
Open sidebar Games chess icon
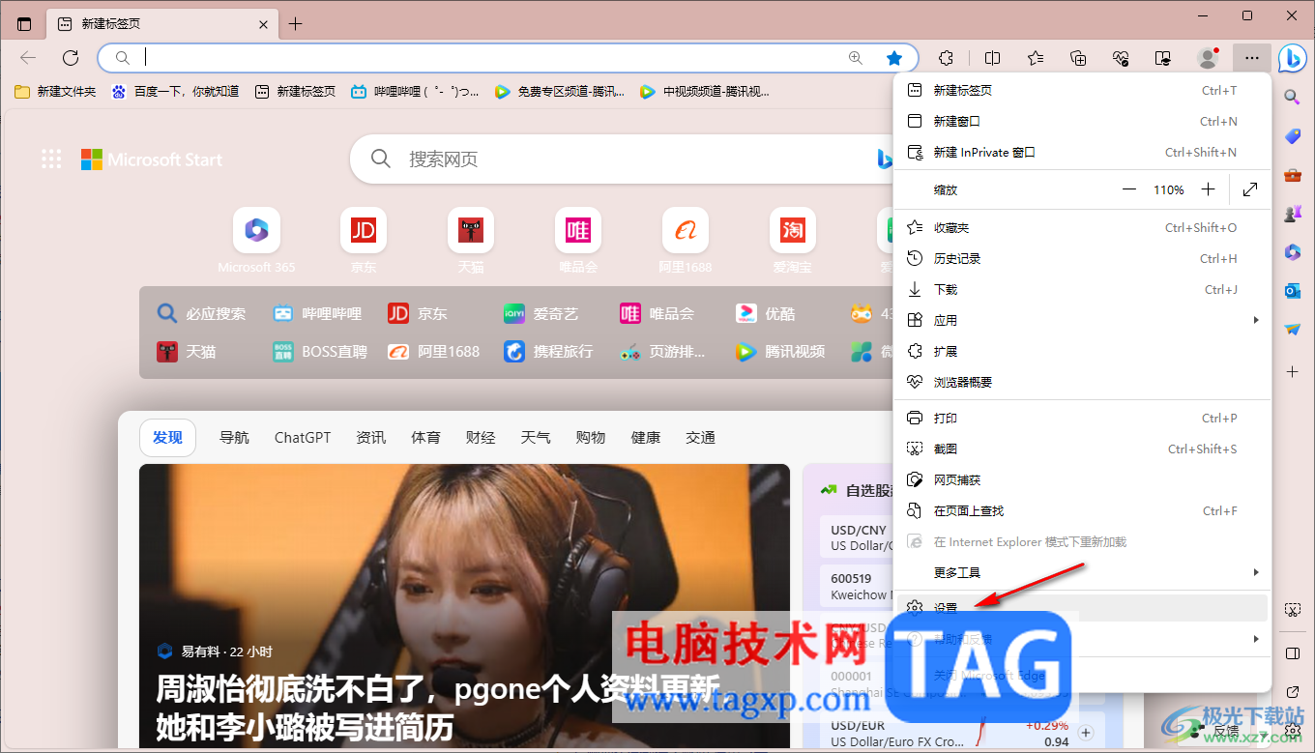[x=1292, y=214]
